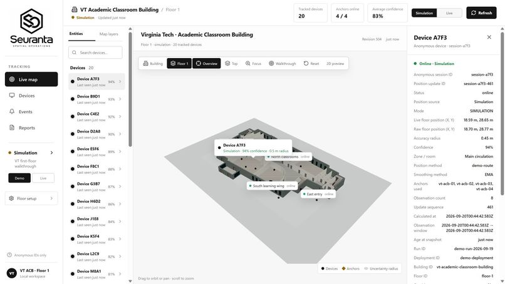Image resolution: width=505 pixels, height=284 pixels.
Task: Click the building icon in header
Action: tap(75, 9)
